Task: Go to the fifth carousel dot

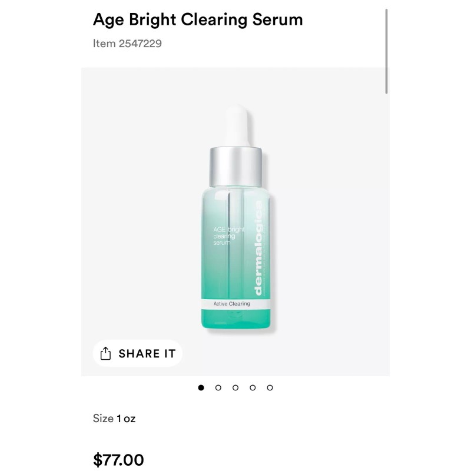Action: point(270,387)
